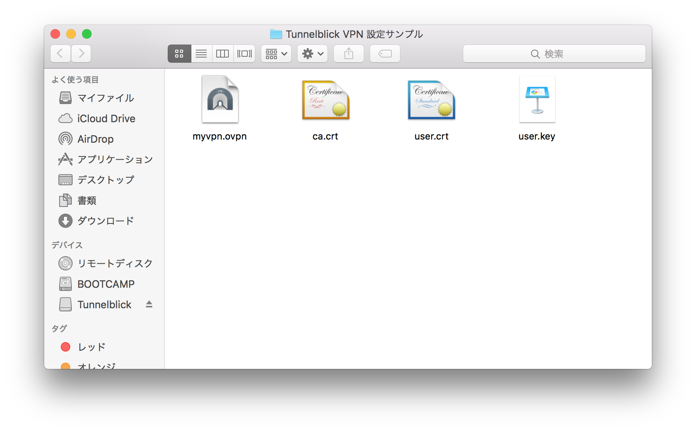
Task: Click the デバイス sidebar heading
Action: click(x=67, y=245)
